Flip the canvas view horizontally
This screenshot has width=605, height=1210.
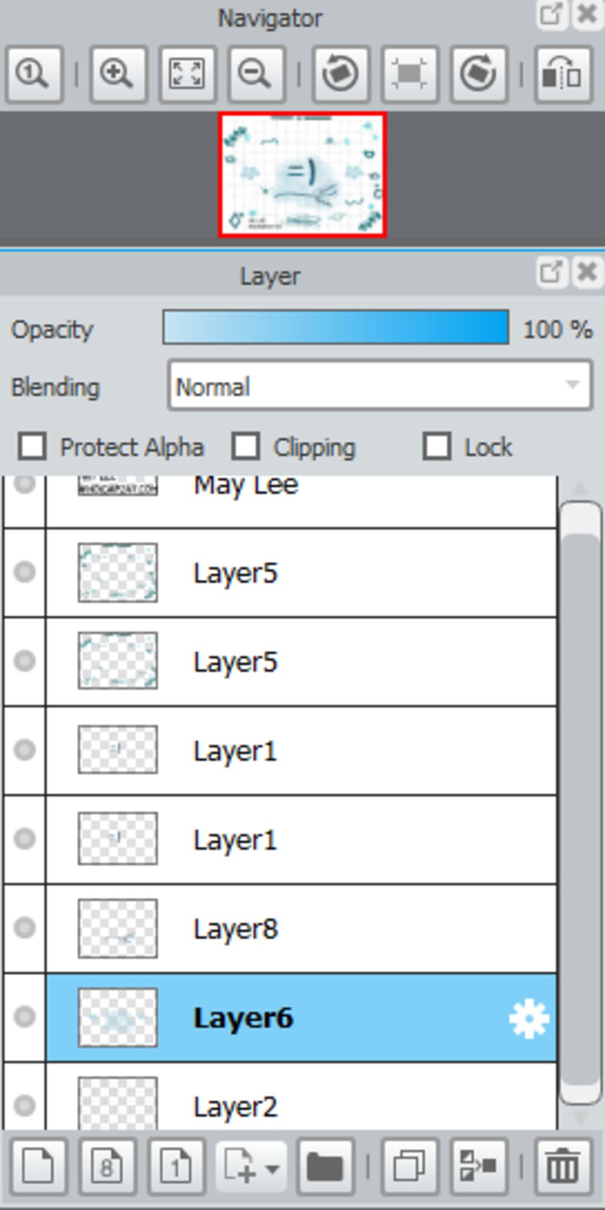[562, 75]
